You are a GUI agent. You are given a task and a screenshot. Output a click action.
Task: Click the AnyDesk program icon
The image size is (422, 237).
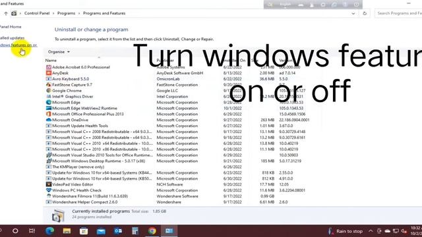pyautogui.click(x=48, y=73)
